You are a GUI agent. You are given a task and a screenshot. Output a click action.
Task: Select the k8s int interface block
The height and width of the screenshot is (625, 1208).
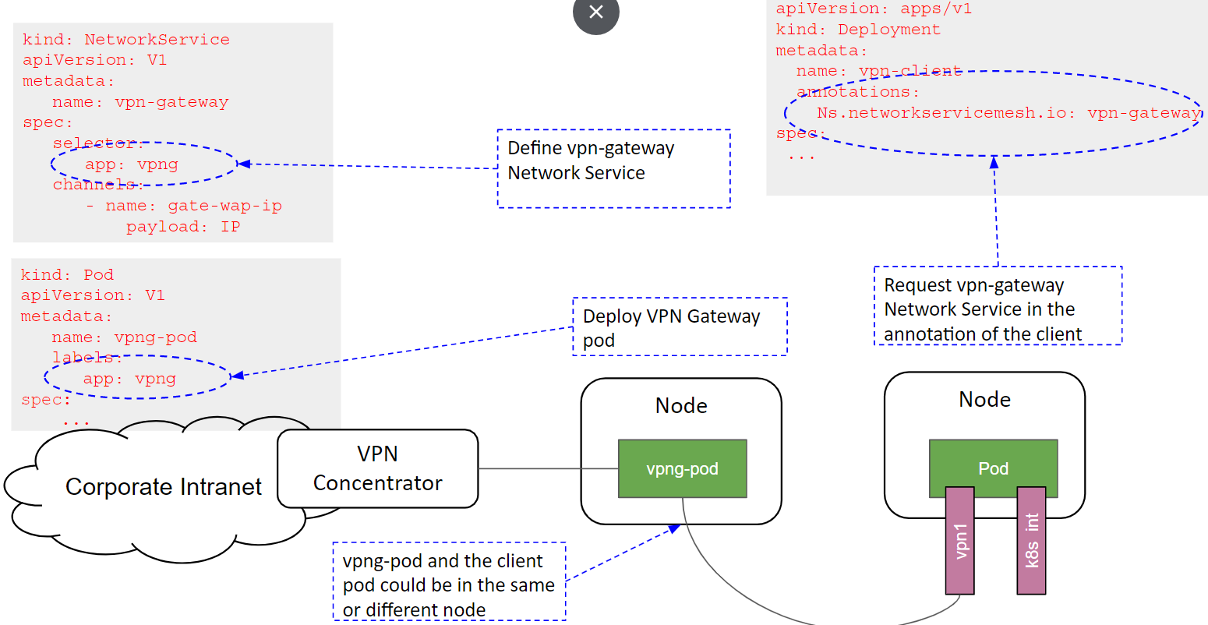click(x=1031, y=540)
